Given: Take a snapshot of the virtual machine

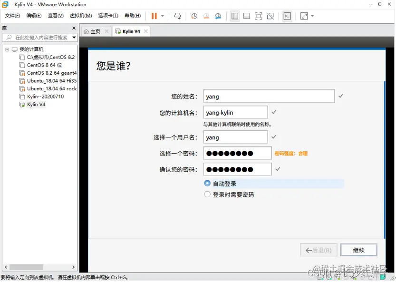Looking at the screenshot, I should pos(194,16).
